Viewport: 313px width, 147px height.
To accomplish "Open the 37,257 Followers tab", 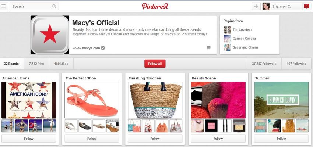I will point(264,64).
